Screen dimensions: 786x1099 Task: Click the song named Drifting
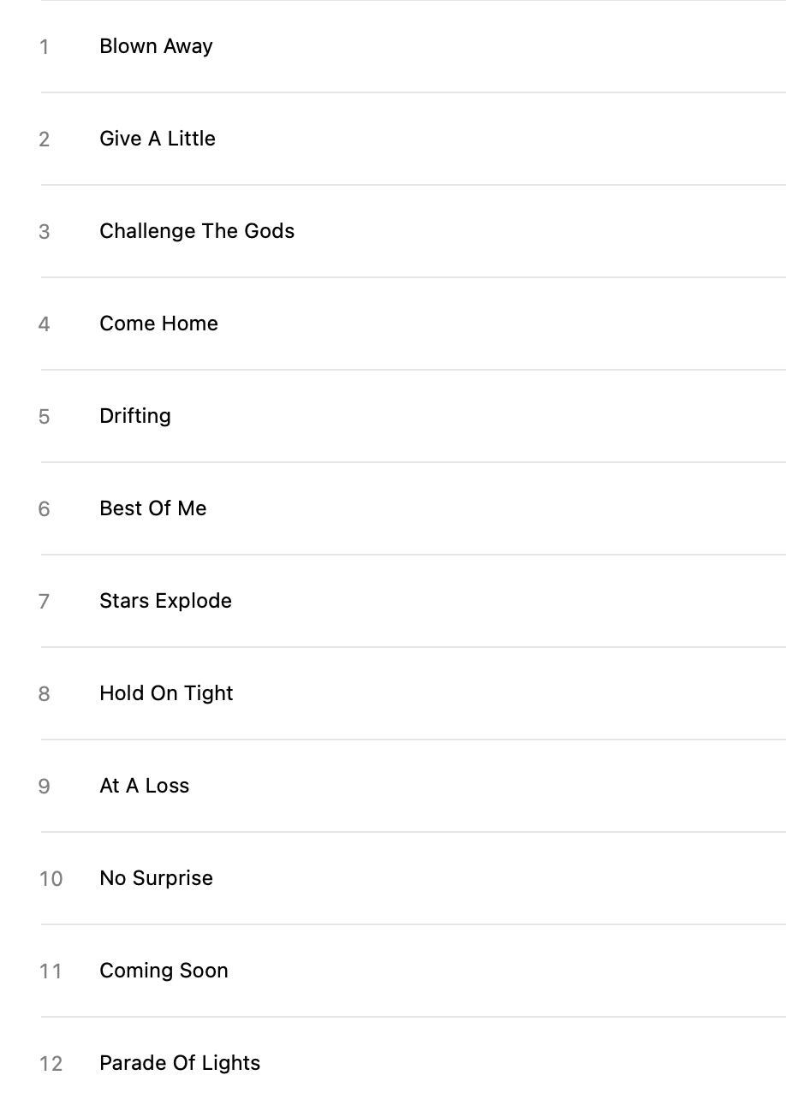[135, 416]
